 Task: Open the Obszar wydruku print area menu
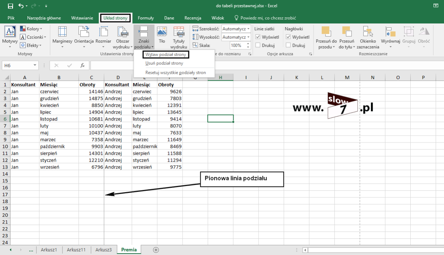click(x=123, y=37)
